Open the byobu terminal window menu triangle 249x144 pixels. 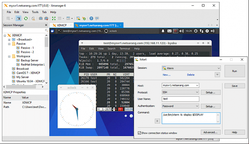click(82, 43)
